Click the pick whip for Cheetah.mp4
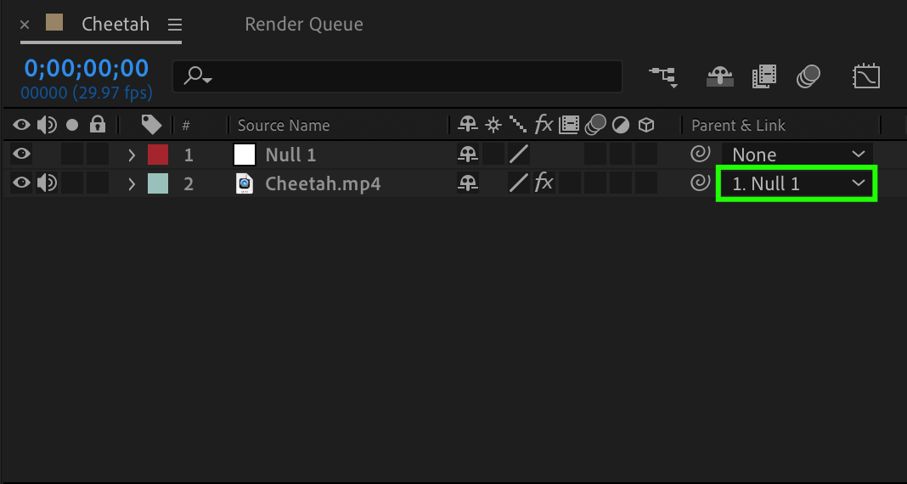This screenshot has width=907, height=484. pyautogui.click(x=700, y=183)
